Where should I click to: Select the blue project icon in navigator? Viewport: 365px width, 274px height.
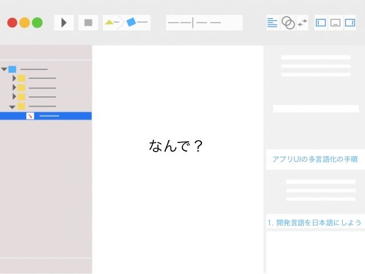13,69
